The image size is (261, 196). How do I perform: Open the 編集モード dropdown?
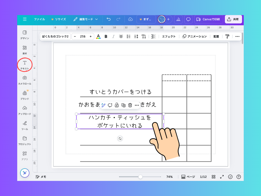tap(86, 19)
